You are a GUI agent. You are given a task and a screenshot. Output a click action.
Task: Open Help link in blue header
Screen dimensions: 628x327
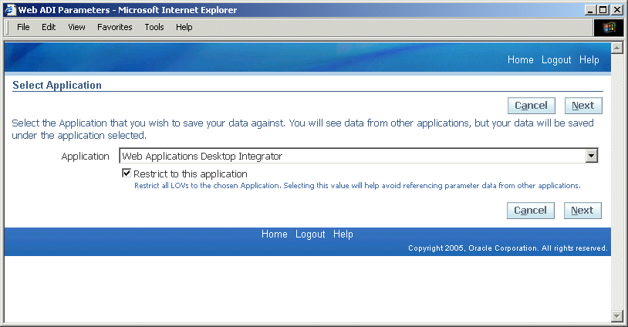(x=589, y=59)
